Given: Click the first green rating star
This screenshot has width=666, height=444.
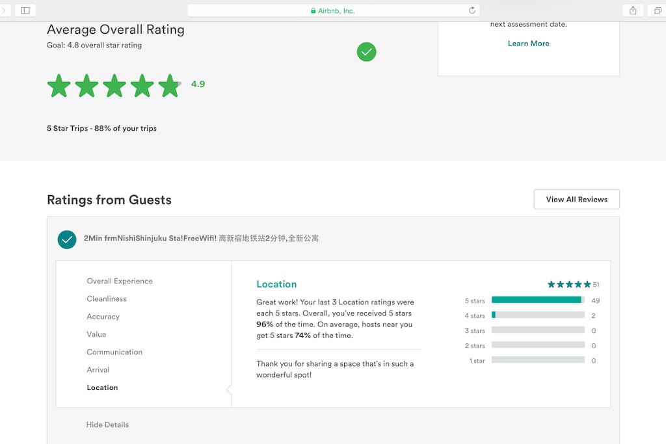Looking at the screenshot, I should (x=59, y=85).
